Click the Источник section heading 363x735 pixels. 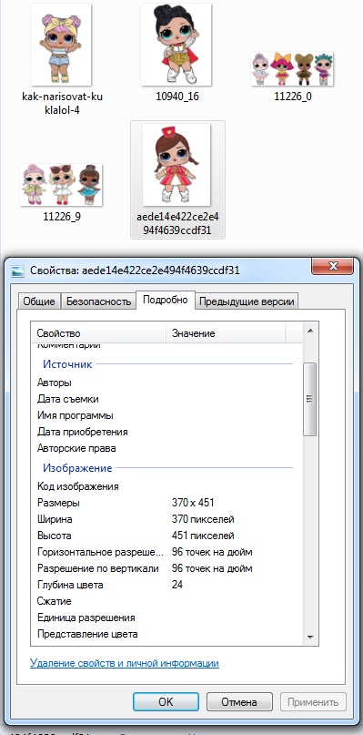[67, 364]
